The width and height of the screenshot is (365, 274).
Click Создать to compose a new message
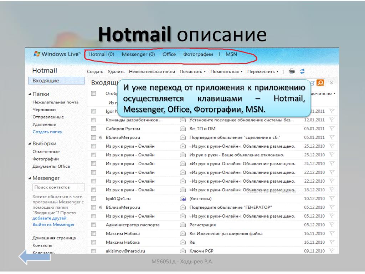click(95, 71)
